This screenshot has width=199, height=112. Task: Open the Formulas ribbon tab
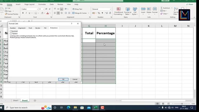point(42,4)
